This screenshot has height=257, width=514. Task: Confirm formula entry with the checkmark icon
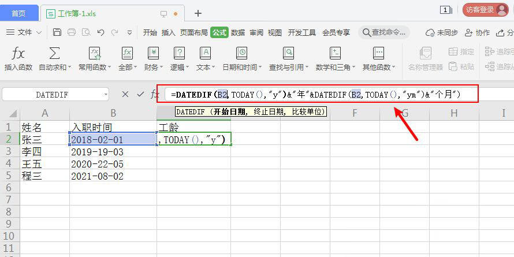point(141,94)
